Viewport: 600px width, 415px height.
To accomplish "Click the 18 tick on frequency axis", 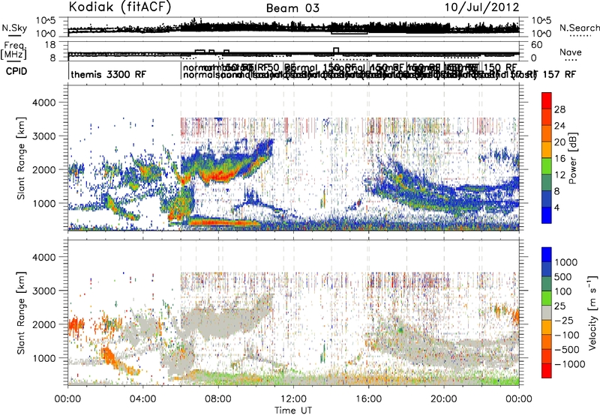I will [50, 45].
